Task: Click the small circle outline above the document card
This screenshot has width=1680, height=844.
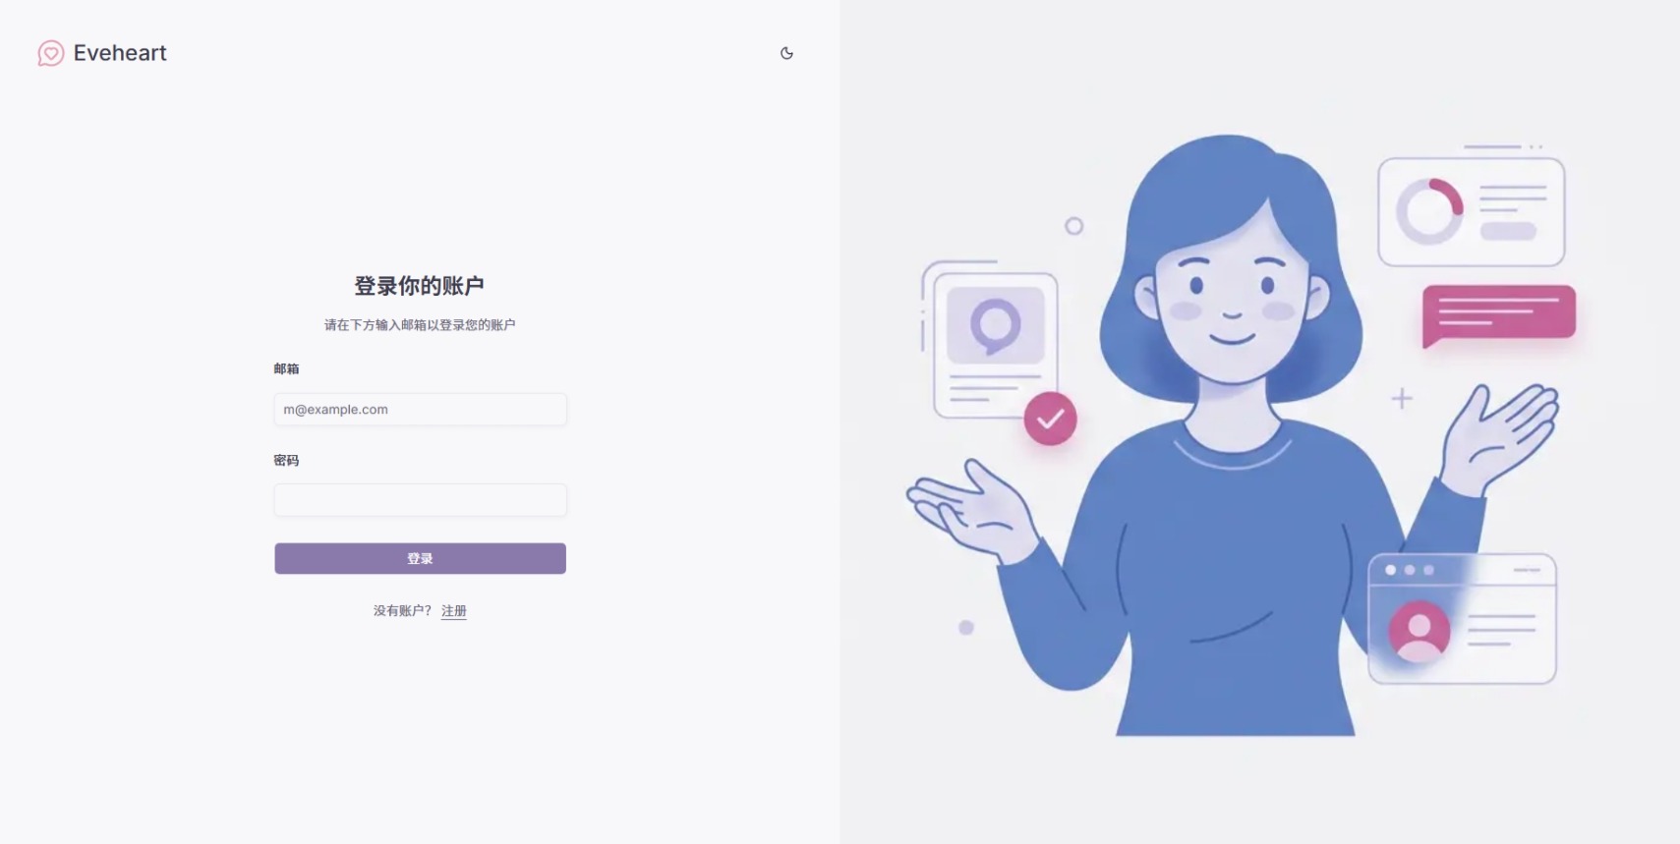Action: coord(1073,226)
